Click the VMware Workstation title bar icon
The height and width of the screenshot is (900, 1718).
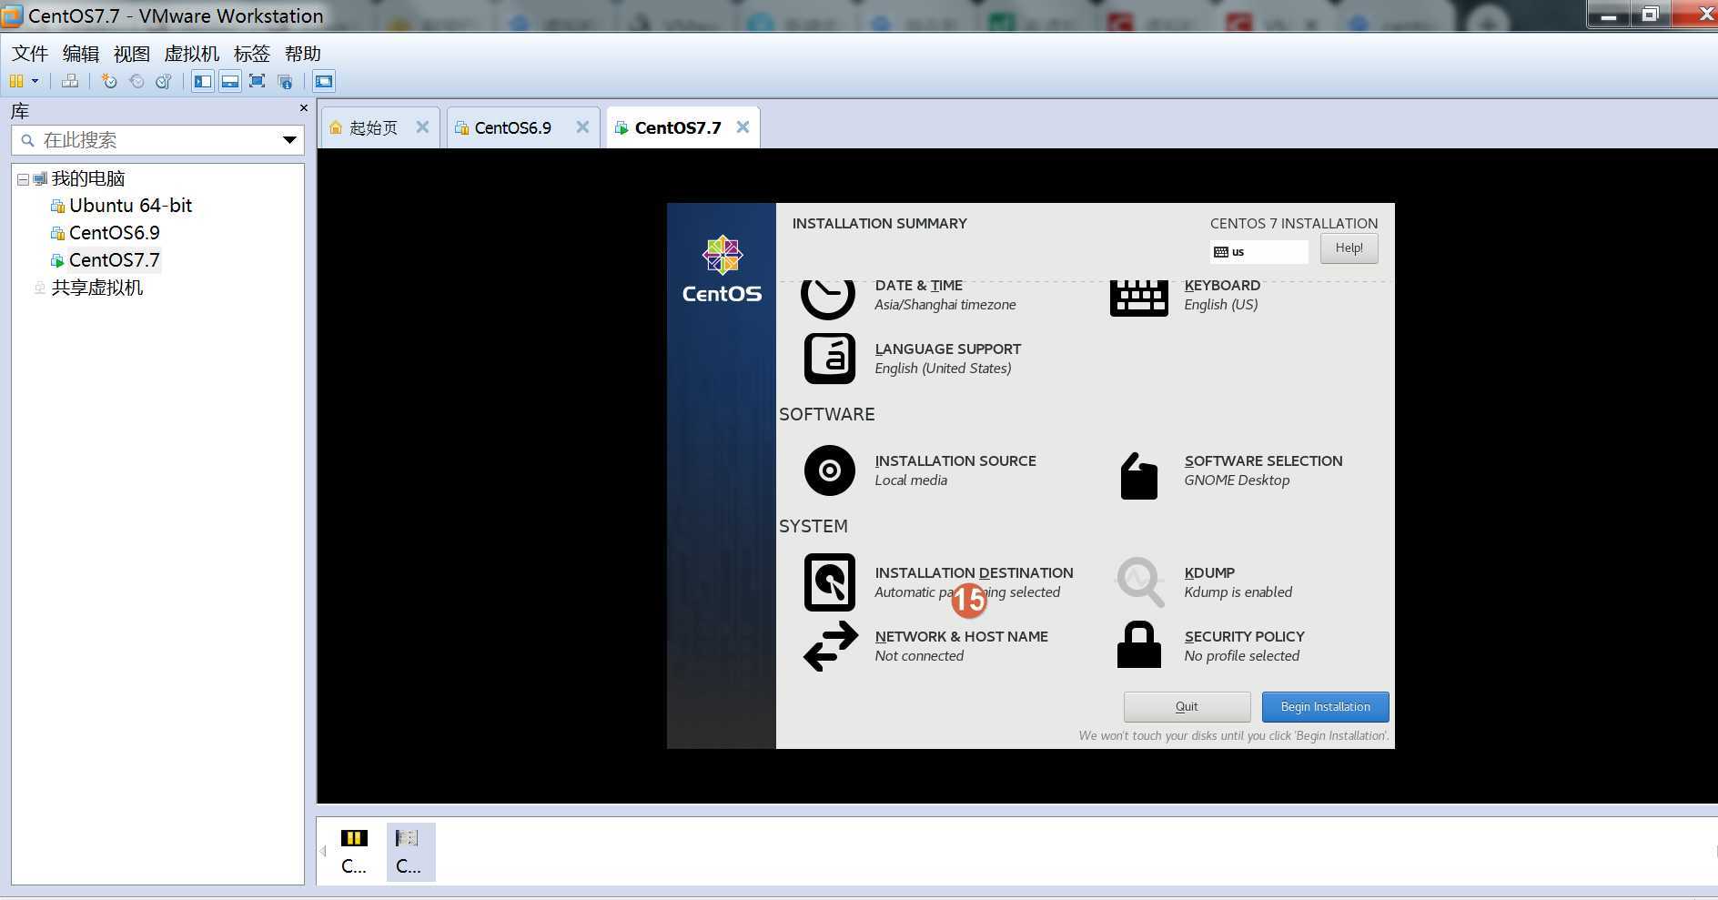point(12,15)
